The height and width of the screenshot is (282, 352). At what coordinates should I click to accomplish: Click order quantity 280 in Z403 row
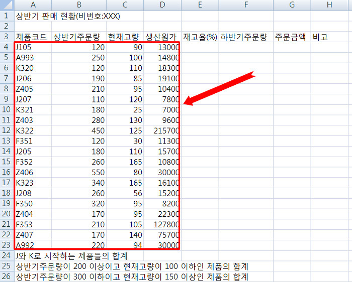coord(79,120)
